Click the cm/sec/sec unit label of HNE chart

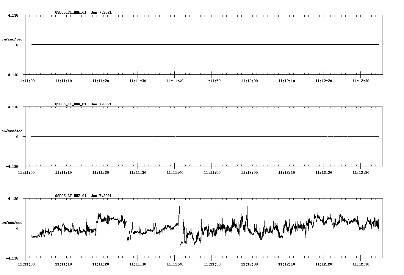tap(12, 39)
